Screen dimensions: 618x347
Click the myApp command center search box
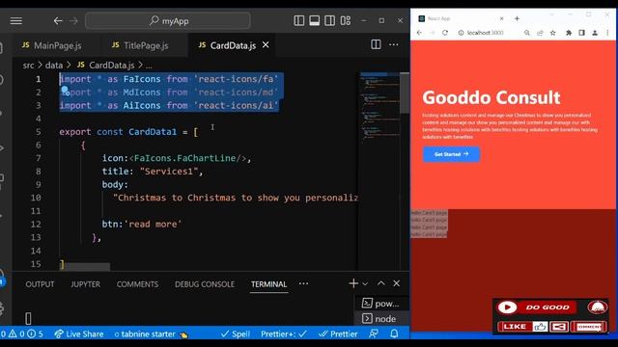(168, 21)
